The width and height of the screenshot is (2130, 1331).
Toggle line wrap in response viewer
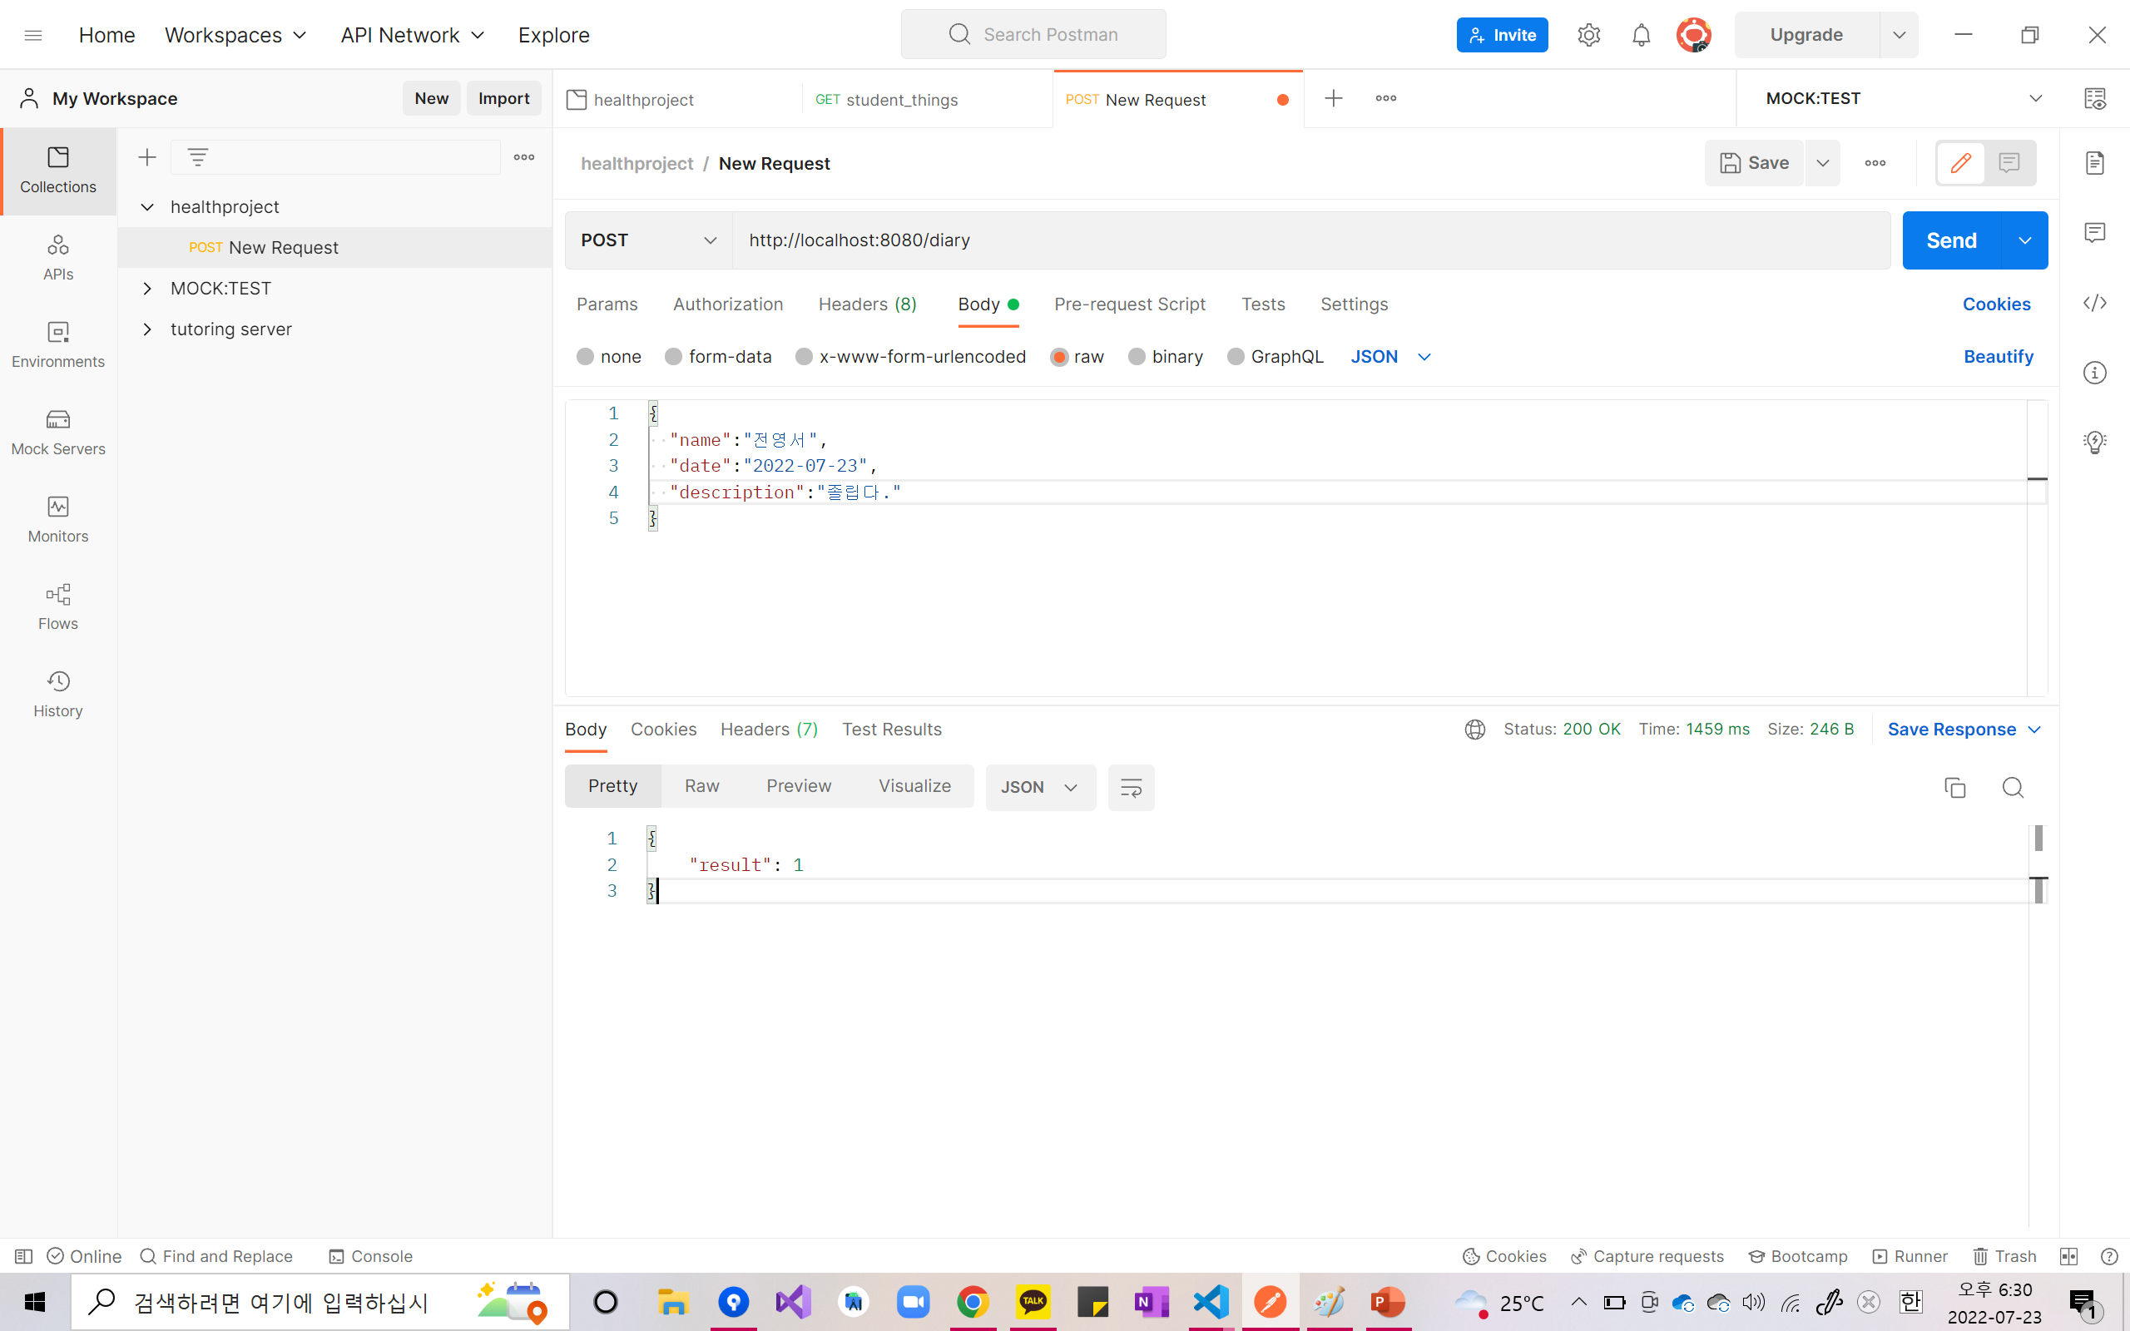click(x=1131, y=787)
